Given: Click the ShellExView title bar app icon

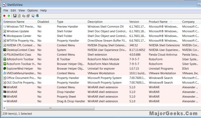Looking at the screenshot, I should [4, 5].
